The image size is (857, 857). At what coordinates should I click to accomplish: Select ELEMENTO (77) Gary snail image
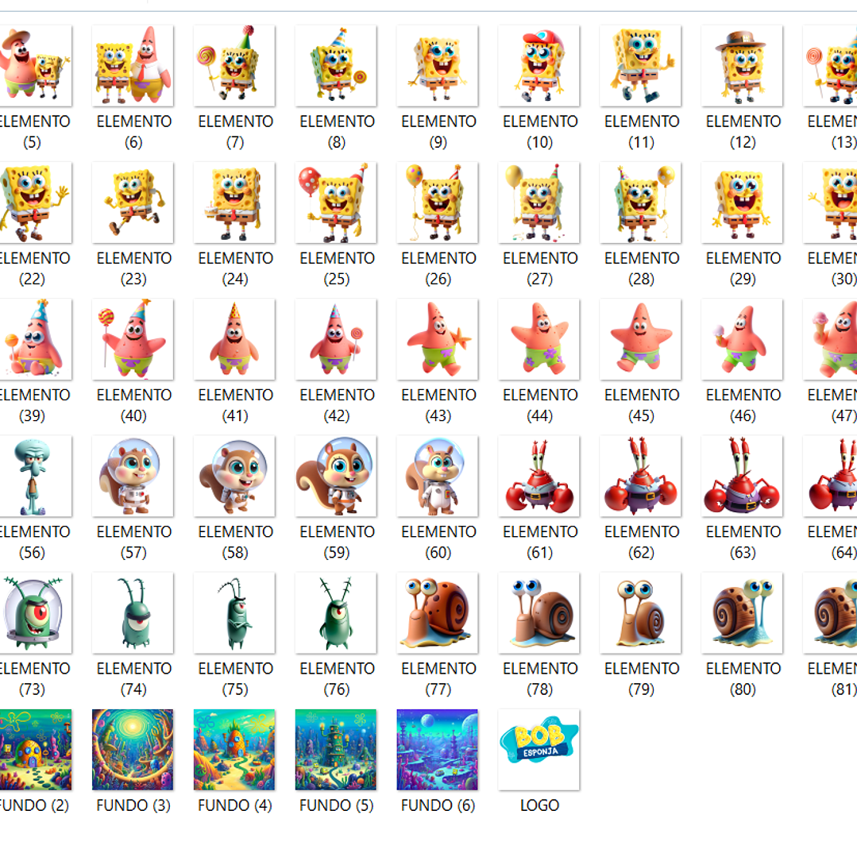(438, 612)
